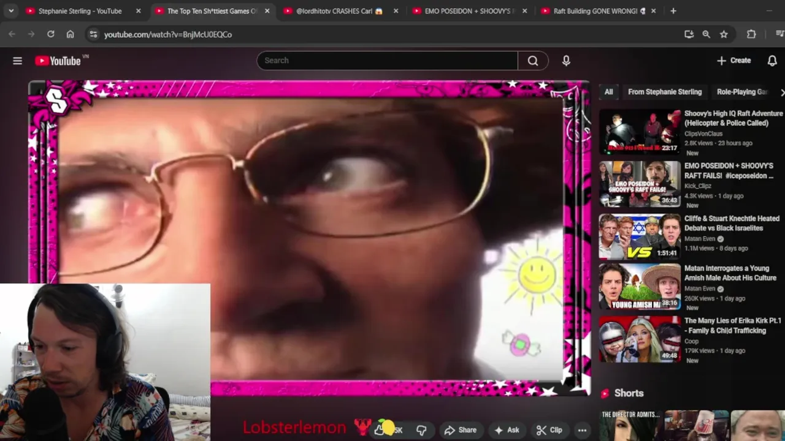Open Shoovy's High IQ Raft Adventure thumbnail

pos(640,132)
